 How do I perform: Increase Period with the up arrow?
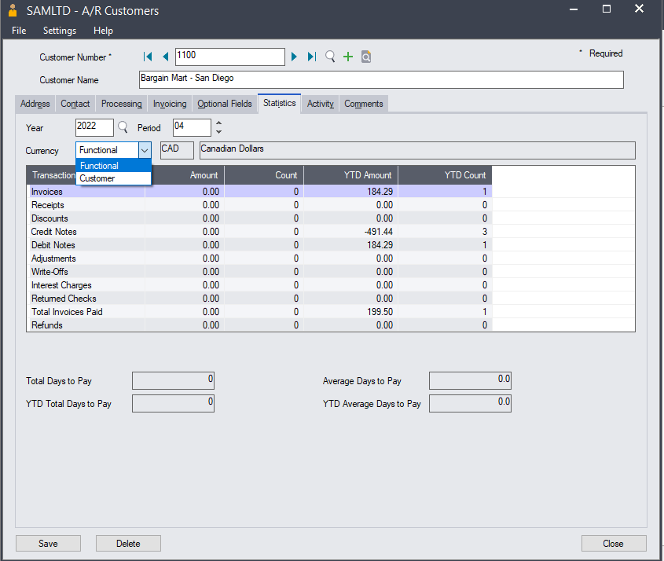pyautogui.click(x=218, y=123)
